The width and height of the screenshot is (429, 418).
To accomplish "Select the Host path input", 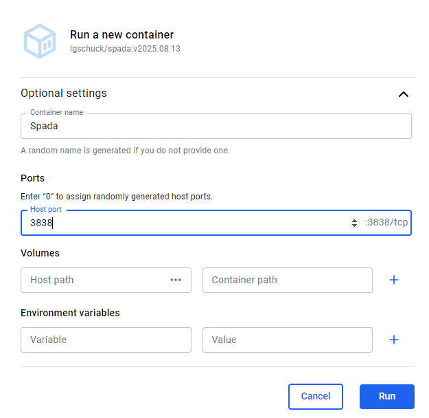I will pyautogui.click(x=95, y=280).
